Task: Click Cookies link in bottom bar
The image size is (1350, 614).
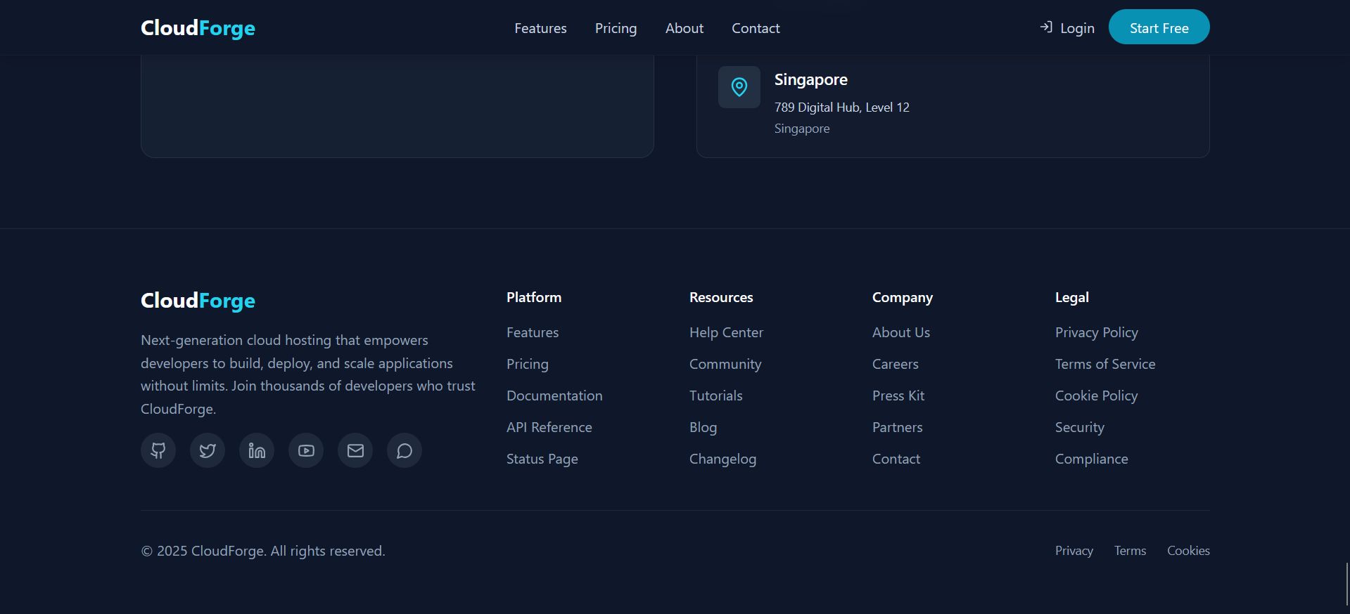Action: 1188,551
